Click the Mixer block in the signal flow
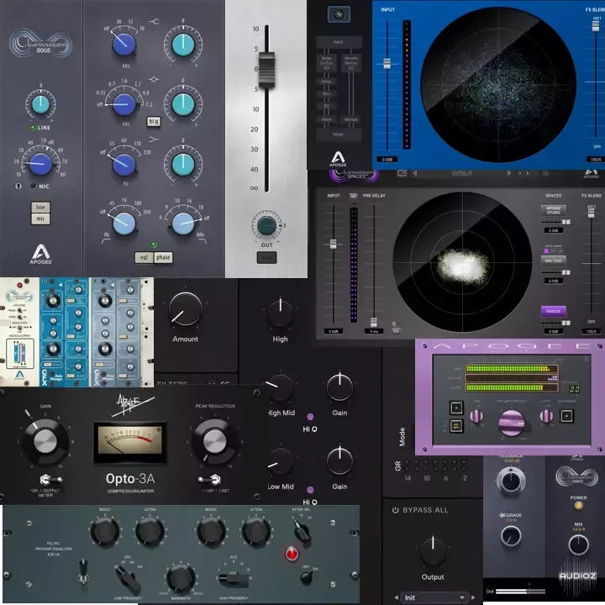605x605 pixels. click(339, 134)
